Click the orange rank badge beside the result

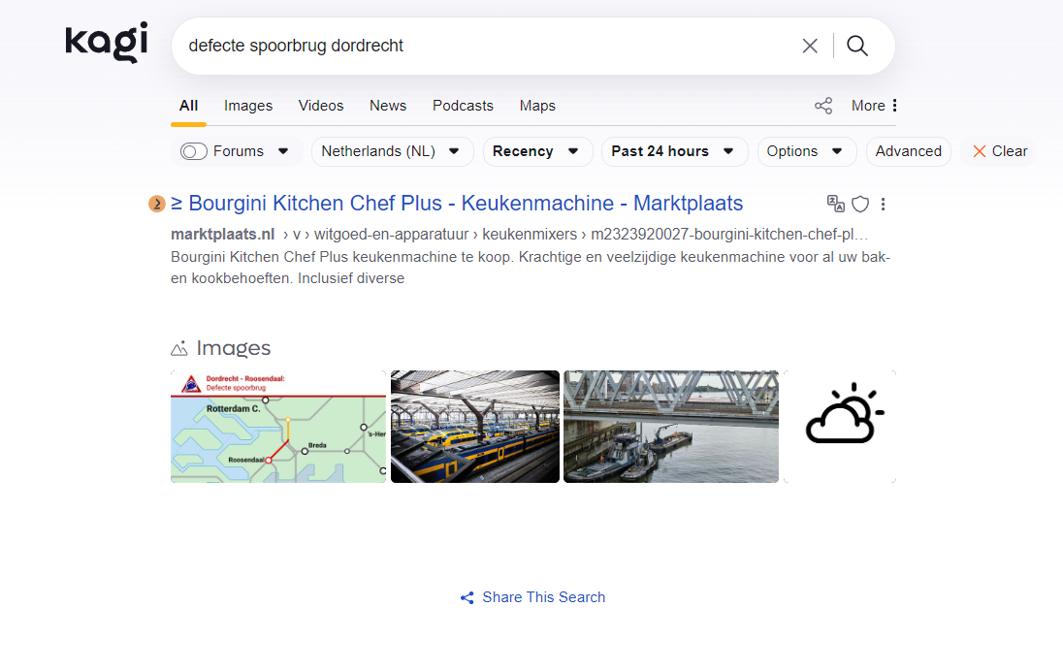[x=156, y=204]
